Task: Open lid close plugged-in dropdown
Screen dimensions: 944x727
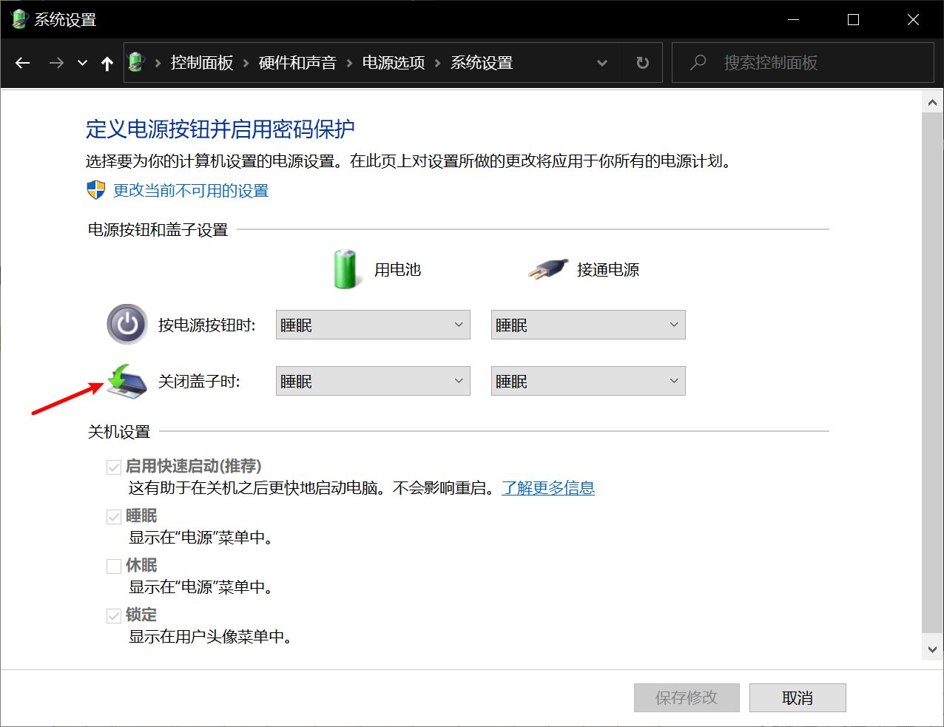Action: point(588,381)
